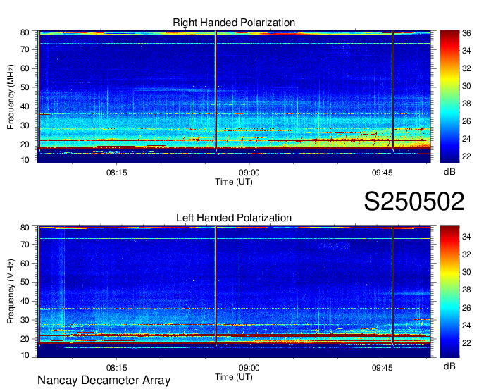Image resolution: width=479 pixels, height=389 pixels.
Task: Click the dB unit label under bottom color bar
Action: (449, 366)
